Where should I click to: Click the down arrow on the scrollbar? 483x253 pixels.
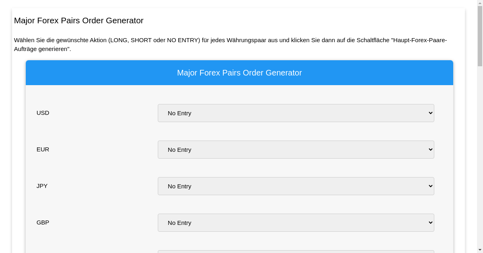(x=481, y=250)
